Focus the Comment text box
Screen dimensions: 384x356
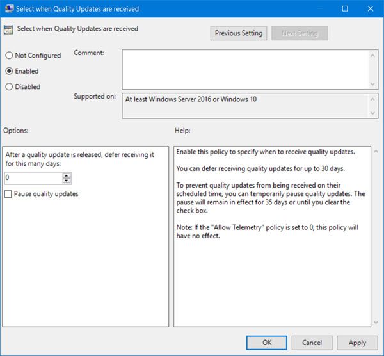(x=243, y=69)
